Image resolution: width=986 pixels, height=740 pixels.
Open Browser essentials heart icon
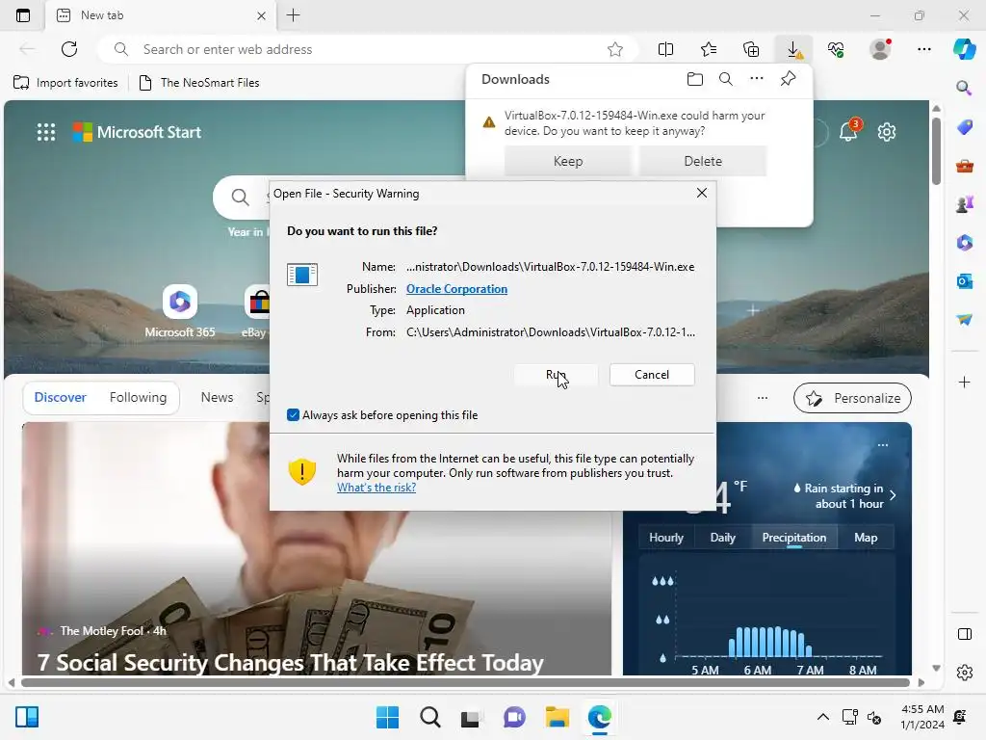click(836, 49)
